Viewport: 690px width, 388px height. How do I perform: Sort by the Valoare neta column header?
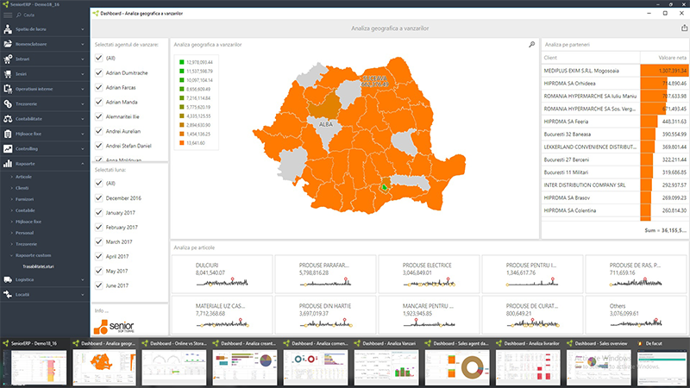coord(664,58)
